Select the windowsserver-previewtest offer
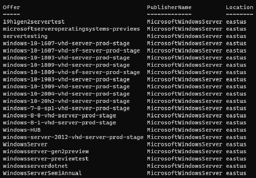The width and height of the screenshot is (256, 178). tap(46, 159)
